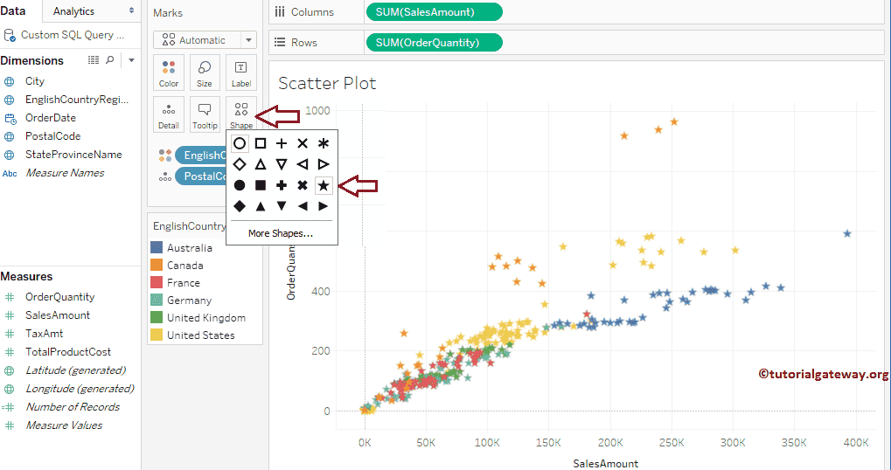The image size is (891, 470).
Task: Open the Detail marks card
Action: click(x=169, y=115)
